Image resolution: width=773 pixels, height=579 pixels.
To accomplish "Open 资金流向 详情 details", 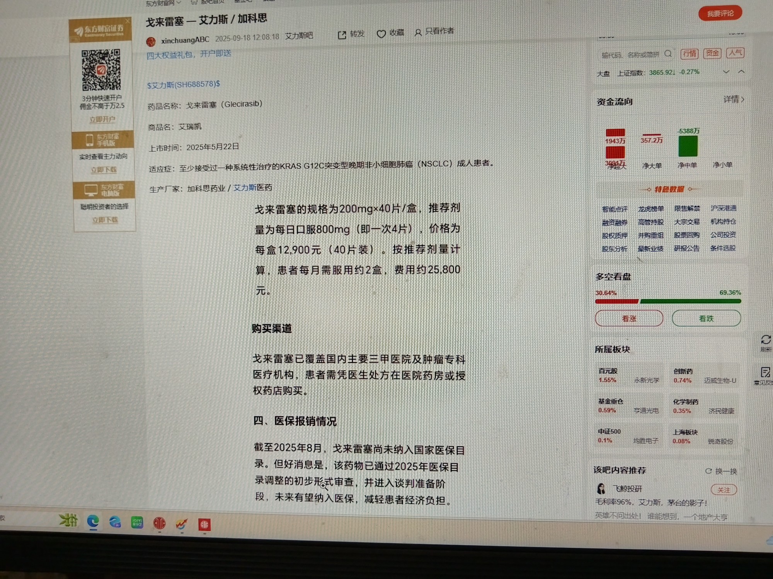I will [734, 100].
